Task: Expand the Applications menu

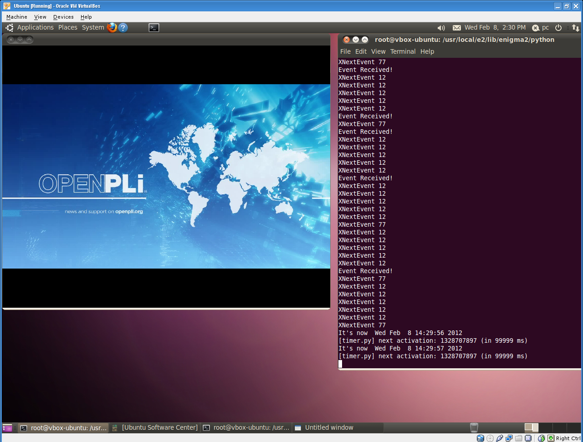Action: 36,28
